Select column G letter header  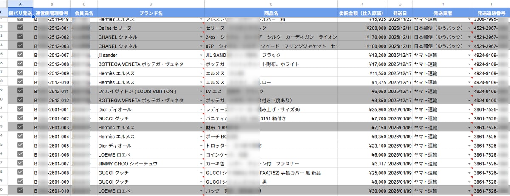(400, 4)
